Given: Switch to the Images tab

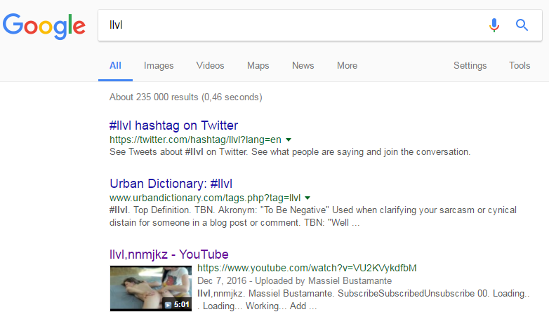Looking at the screenshot, I should [x=159, y=65].
